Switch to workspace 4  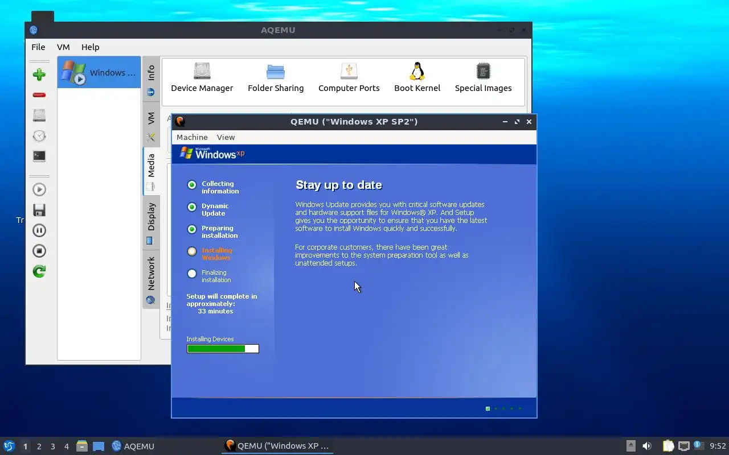66,446
